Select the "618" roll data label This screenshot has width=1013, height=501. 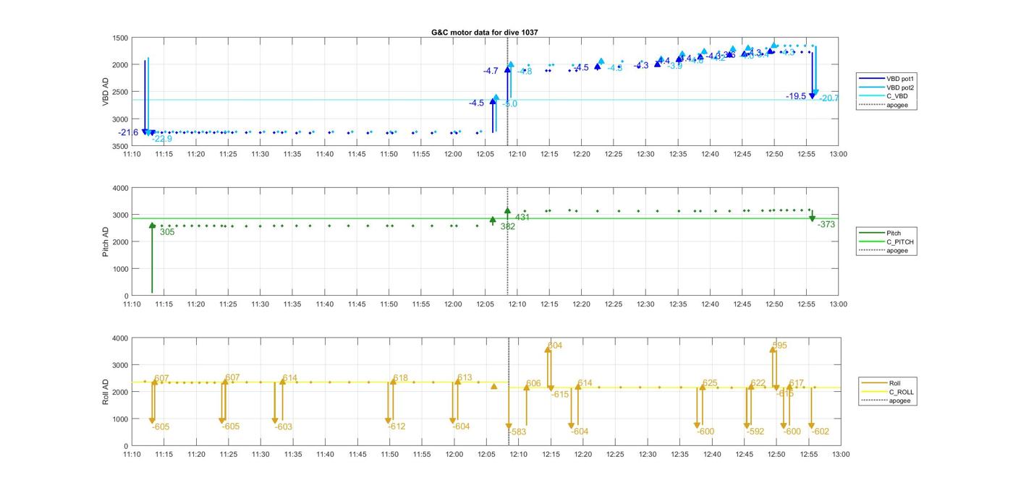point(400,378)
